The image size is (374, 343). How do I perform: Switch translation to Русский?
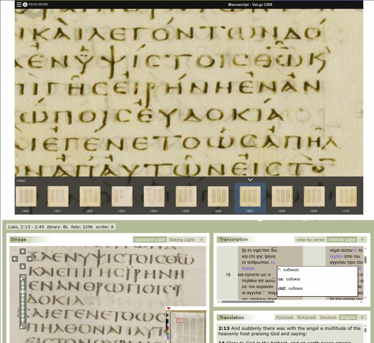tap(284, 317)
